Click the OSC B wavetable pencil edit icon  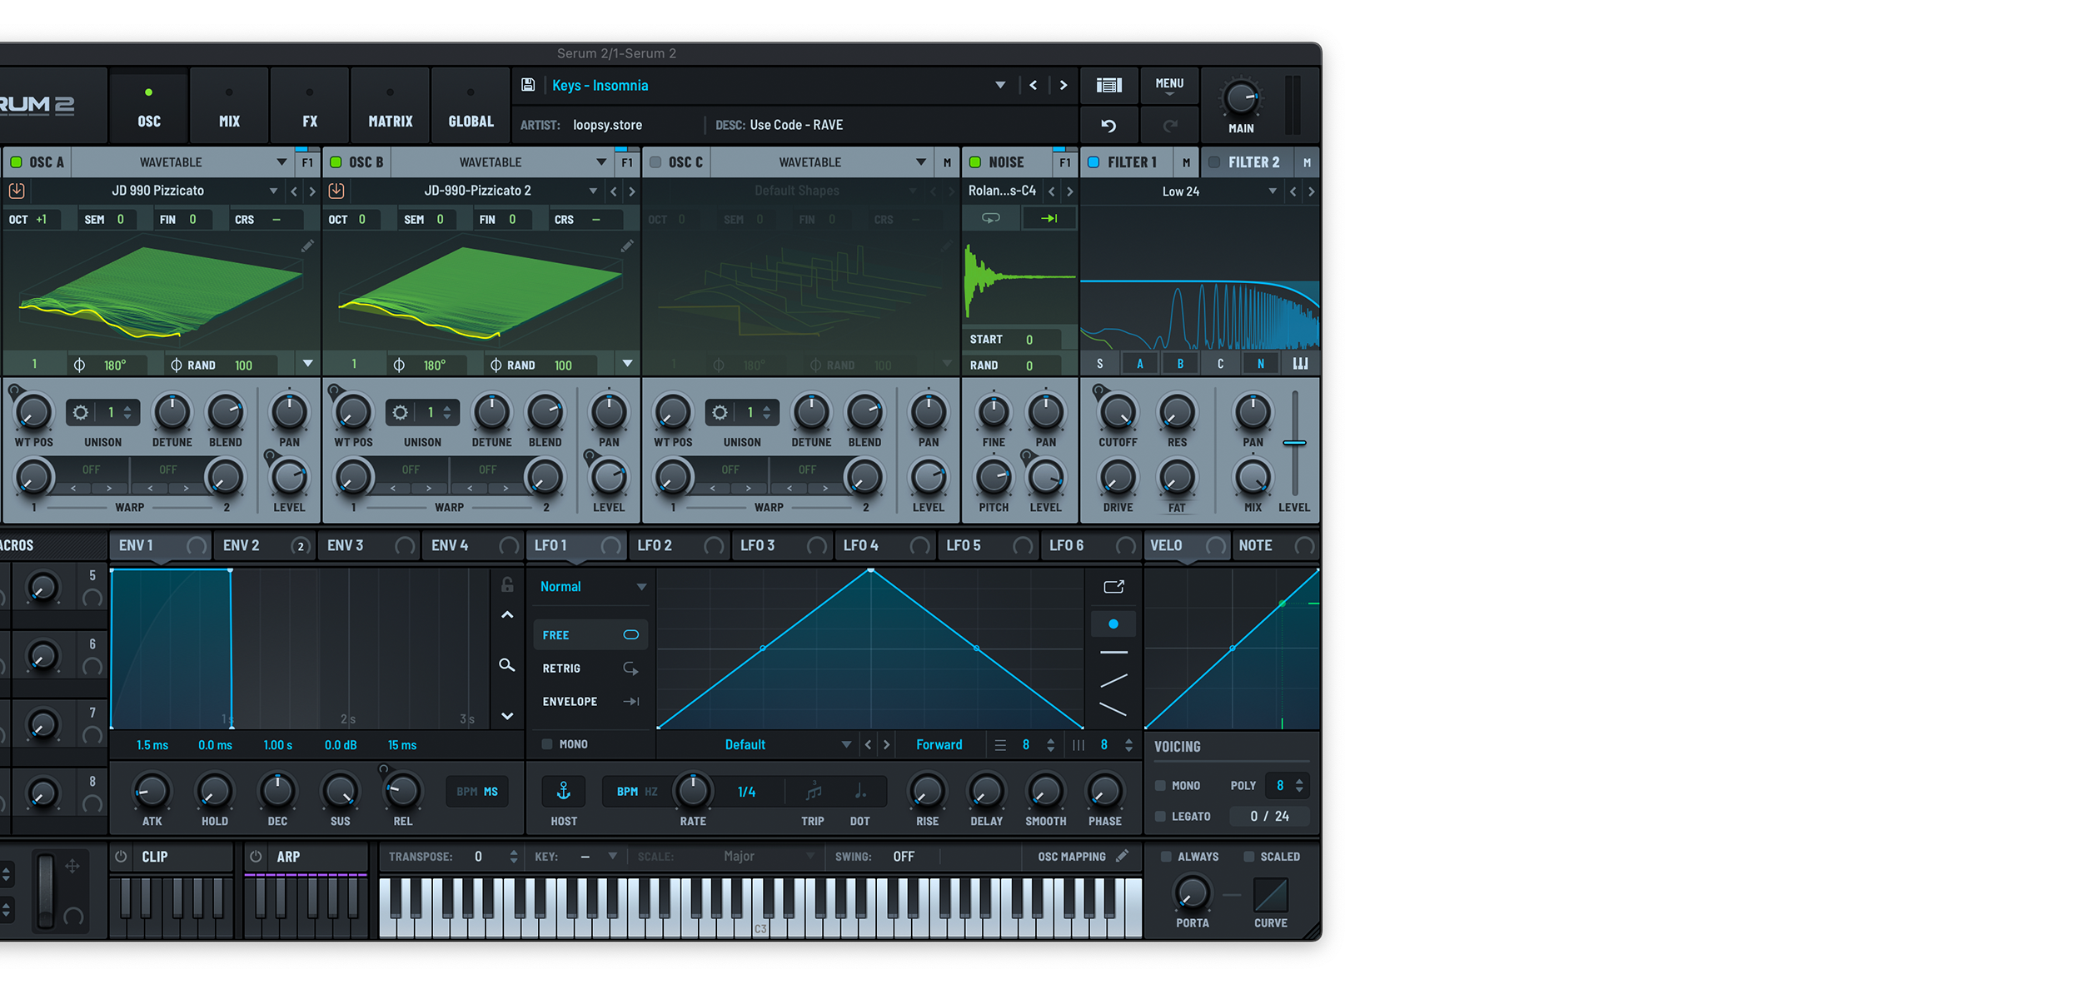(627, 246)
